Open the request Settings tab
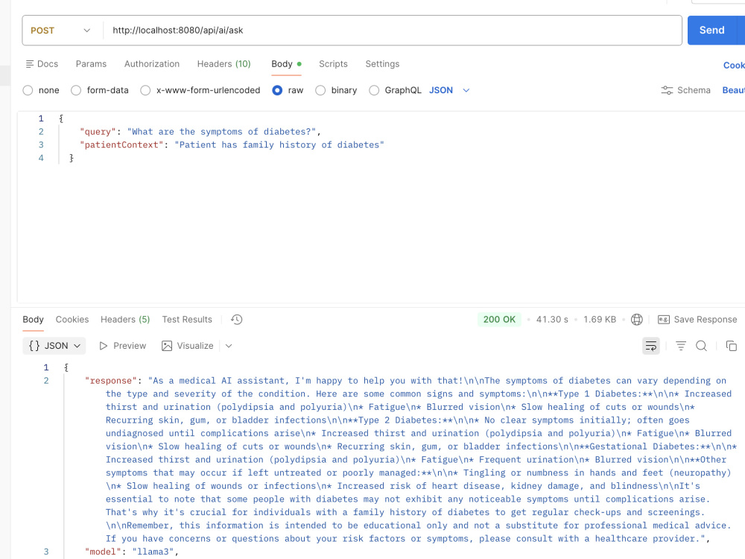Image resolution: width=745 pixels, height=559 pixels. [382, 63]
